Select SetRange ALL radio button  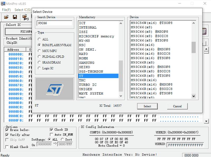click(x=49, y=139)
